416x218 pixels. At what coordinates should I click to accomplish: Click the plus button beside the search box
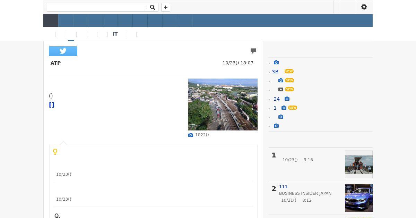[166, 7]
